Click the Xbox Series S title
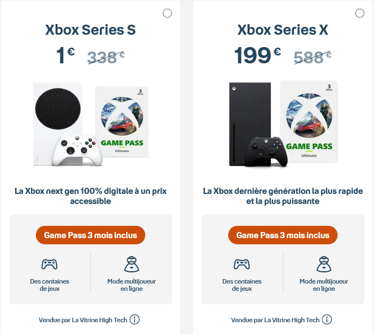 tap(90, 30)
